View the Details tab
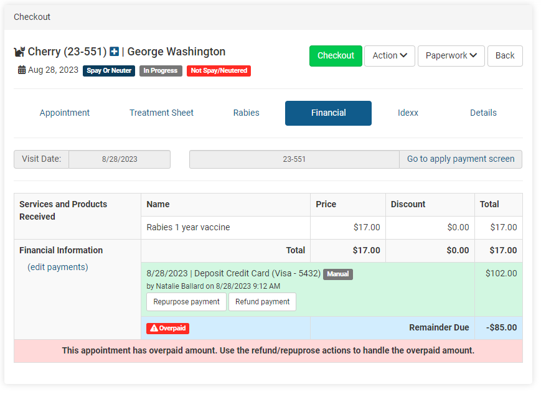The height and width of the screenshot is (407, 541). tap(483, 113)
